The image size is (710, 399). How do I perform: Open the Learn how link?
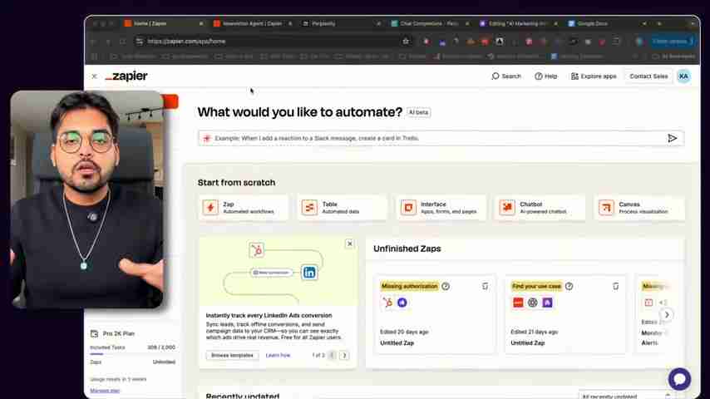(278, 356)
